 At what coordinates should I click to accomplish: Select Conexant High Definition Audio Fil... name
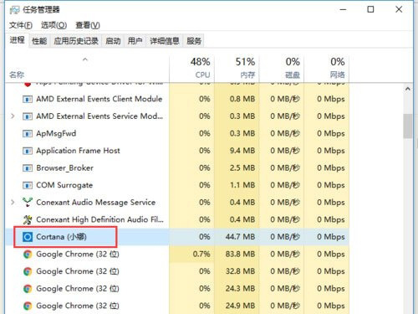click(99, 219)
